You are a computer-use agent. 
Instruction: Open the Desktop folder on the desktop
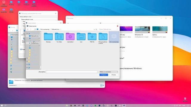click(11, 3)
